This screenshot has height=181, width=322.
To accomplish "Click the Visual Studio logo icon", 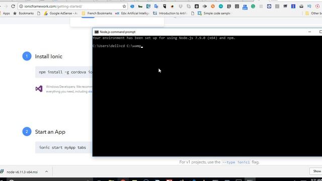I will 39,89.
